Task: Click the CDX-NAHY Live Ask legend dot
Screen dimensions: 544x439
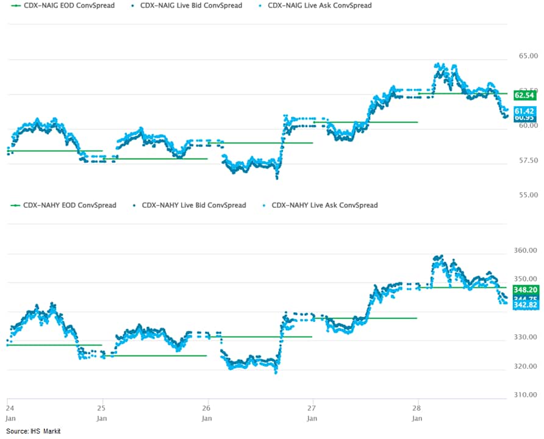Action: pos(263,205)
